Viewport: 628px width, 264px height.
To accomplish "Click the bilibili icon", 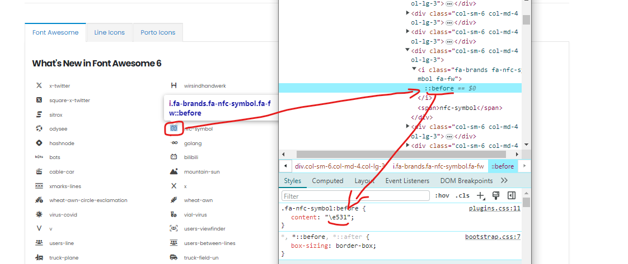I will pyautogui.click(x=174, y=157).
